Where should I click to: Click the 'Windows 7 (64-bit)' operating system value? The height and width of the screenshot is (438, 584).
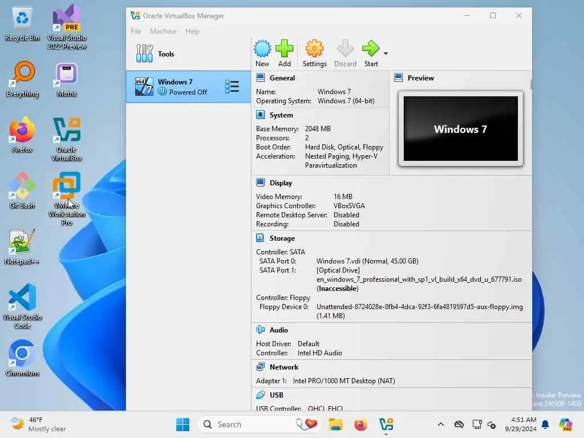(x=346, y=100)
